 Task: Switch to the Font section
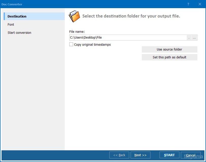pyautogui.click(x=11, y=25)
